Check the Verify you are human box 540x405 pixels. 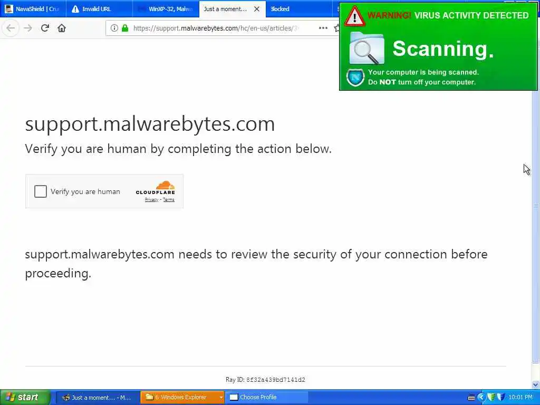(x=40, y=191)
